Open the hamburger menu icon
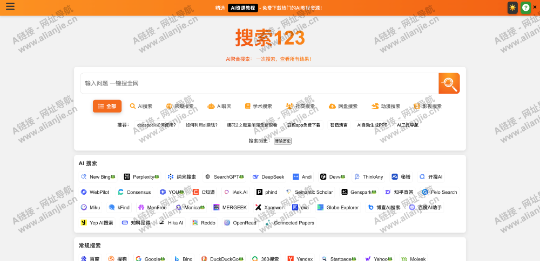540x261 pixels. coord(10,6)
